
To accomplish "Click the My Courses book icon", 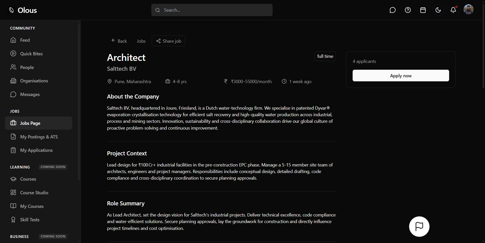I will click(13, 206).
